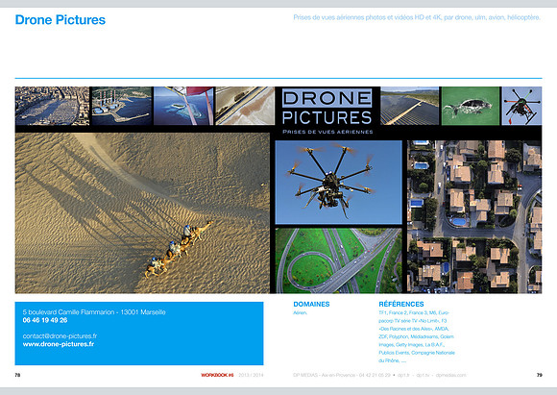This screenshot has height=395, width=557.
Task: Click the octocopter drone photo
Action: pos(339,183)
